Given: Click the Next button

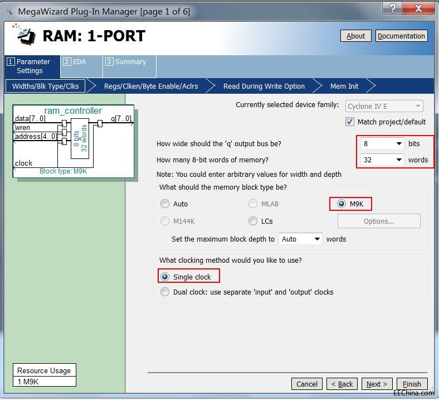Looking at the screenshot, I should click(x=377, y=384).
